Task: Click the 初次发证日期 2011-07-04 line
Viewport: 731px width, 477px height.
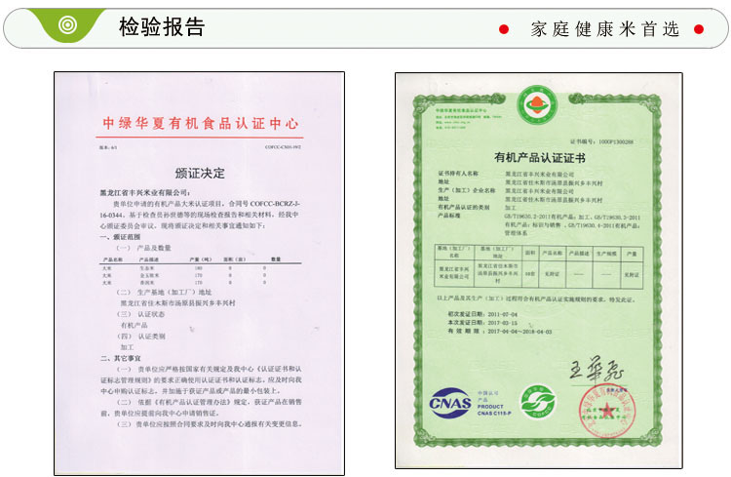Action: [482, 314]
